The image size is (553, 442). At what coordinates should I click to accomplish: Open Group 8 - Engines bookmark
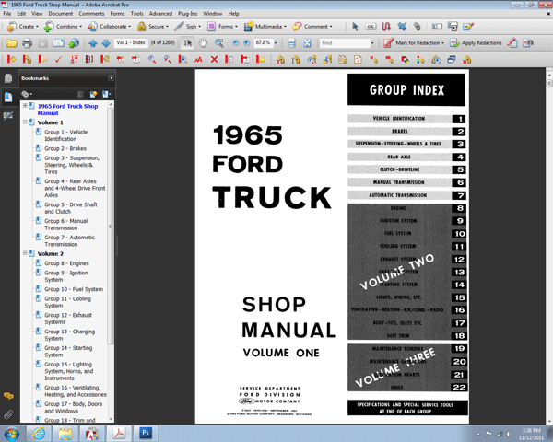(66, 263)
